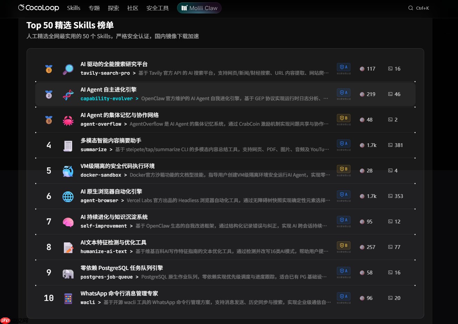Viewport: 458px width, 324px height.
Task: Open the Skills menu item
Action: tap(74, 8)
